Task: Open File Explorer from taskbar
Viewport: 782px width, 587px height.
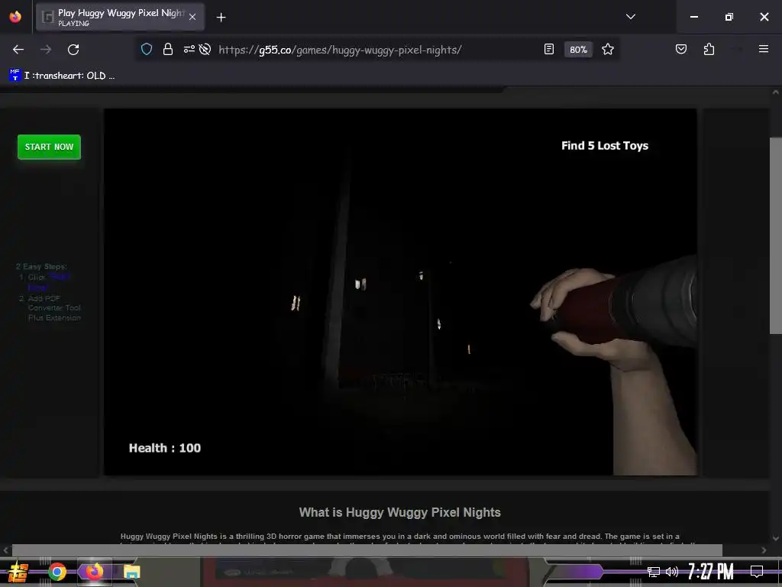Action: pyautogui.click(x=131, y=572)
